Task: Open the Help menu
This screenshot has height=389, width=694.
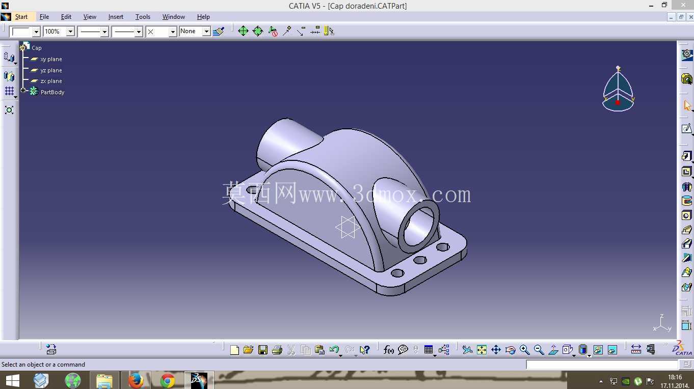Action: 203,17
